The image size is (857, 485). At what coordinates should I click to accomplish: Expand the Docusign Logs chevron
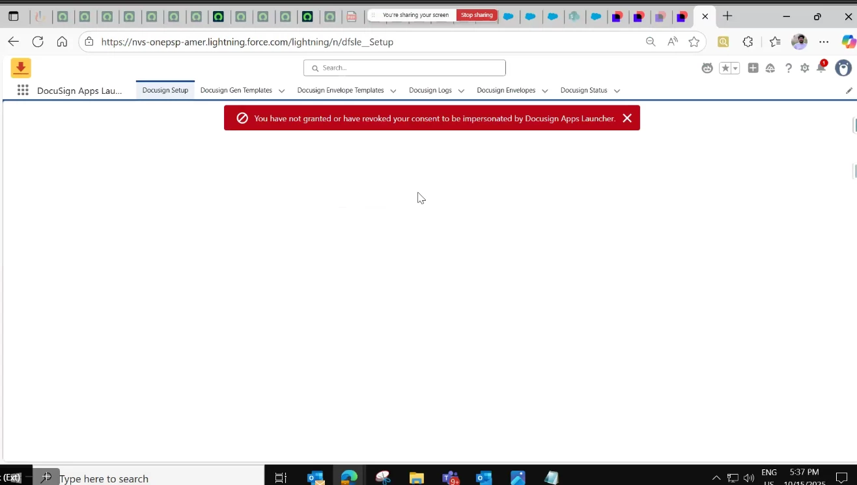click(461, 91)
